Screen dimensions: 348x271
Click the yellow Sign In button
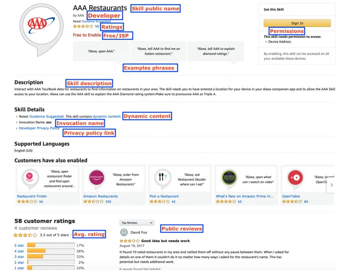297,23
